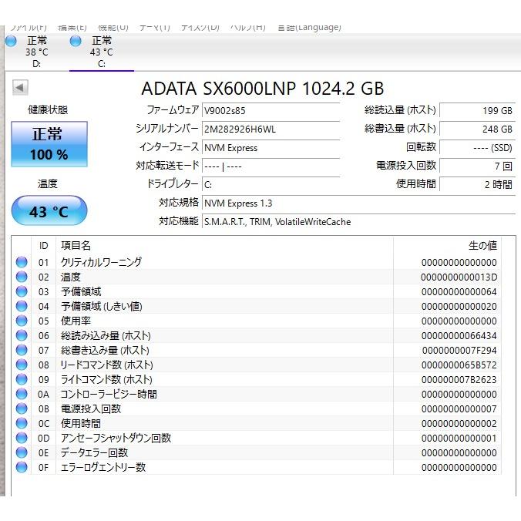This screenshot has height=521, width=521.
Task: Click the 正常 100 % health status button
Action: pyautogui.click(x=49, y=144)
